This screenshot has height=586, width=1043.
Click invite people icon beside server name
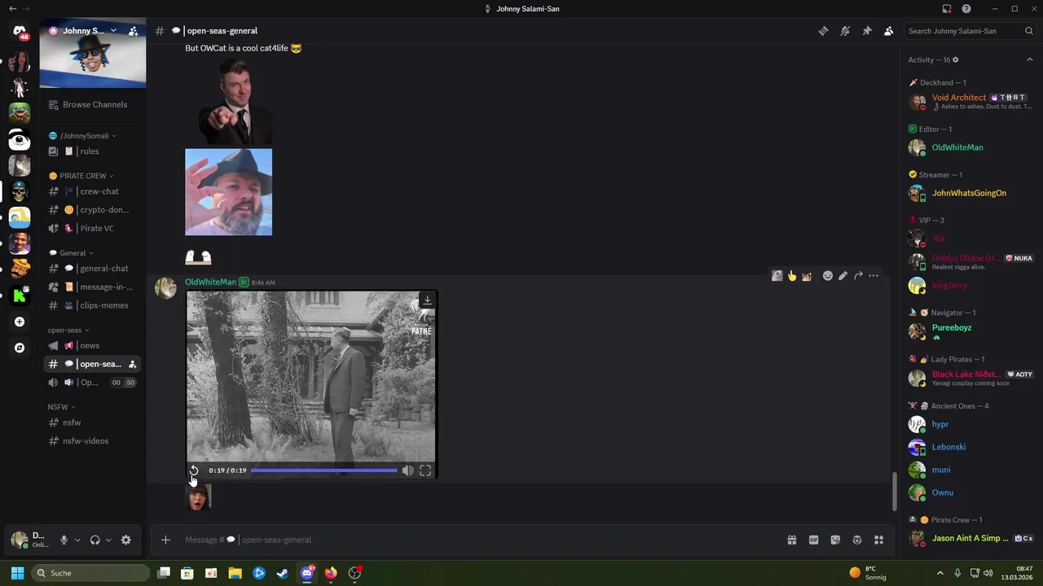134,31
